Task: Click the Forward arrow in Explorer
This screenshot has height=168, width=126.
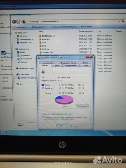Action: click(18, 22)
